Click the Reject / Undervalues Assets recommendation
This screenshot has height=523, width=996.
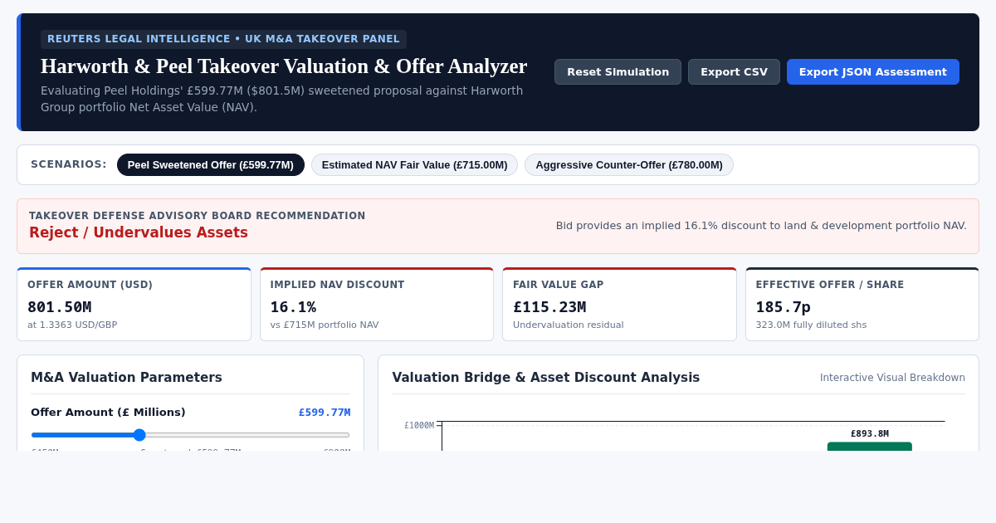point(139,232)
